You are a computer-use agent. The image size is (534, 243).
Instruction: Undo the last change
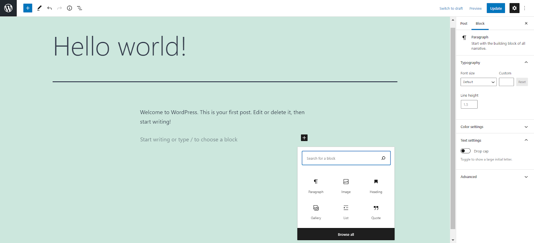pos(49,8)
